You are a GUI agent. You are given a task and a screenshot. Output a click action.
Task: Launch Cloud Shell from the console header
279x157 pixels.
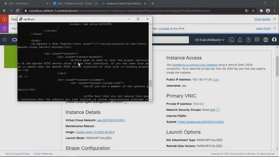click(231, 40)
